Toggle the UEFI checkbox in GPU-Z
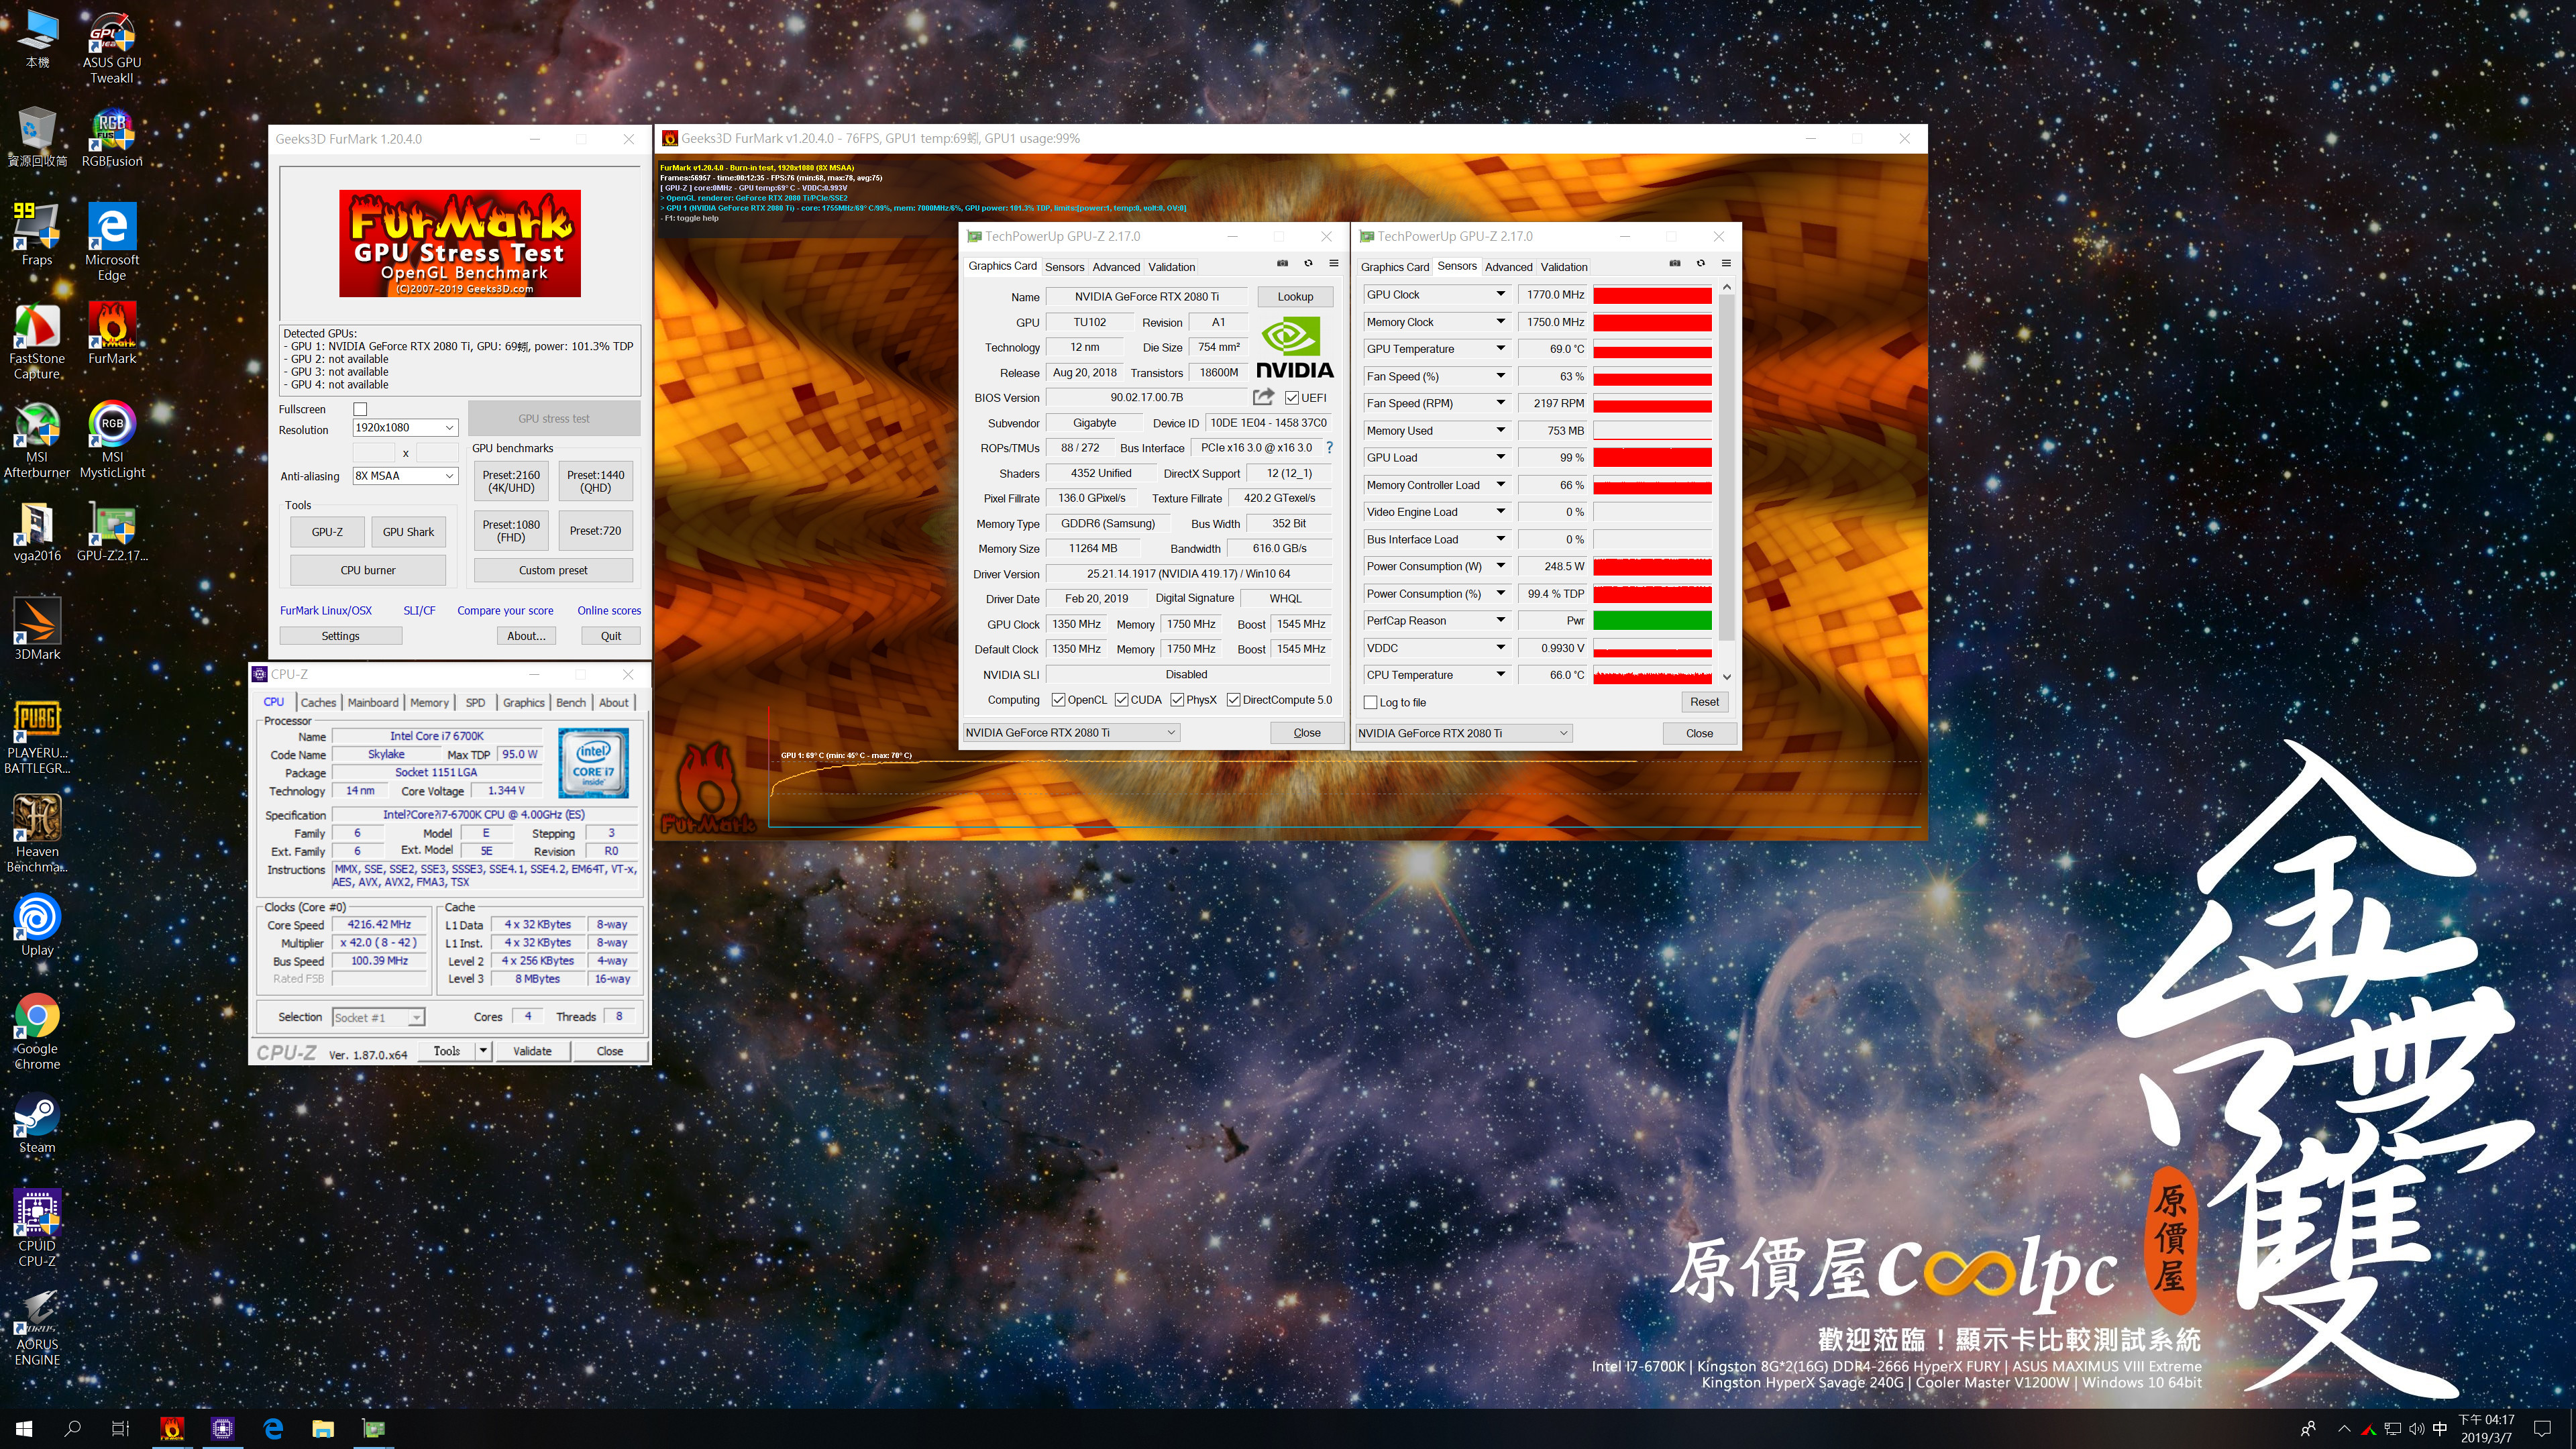Image resolution: width=2576 pixels, height=1449 pixels. point(1291,398)
